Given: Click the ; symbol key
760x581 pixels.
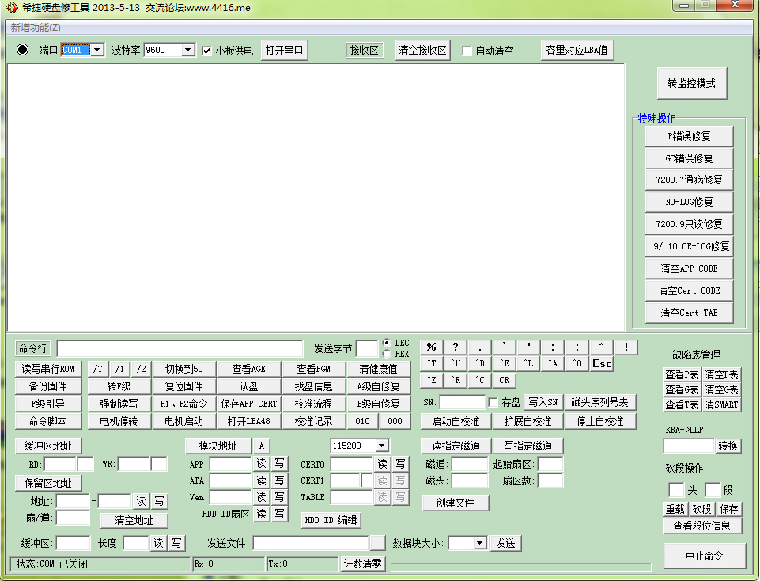Looking at the screenshot, I should click(553, 347).
